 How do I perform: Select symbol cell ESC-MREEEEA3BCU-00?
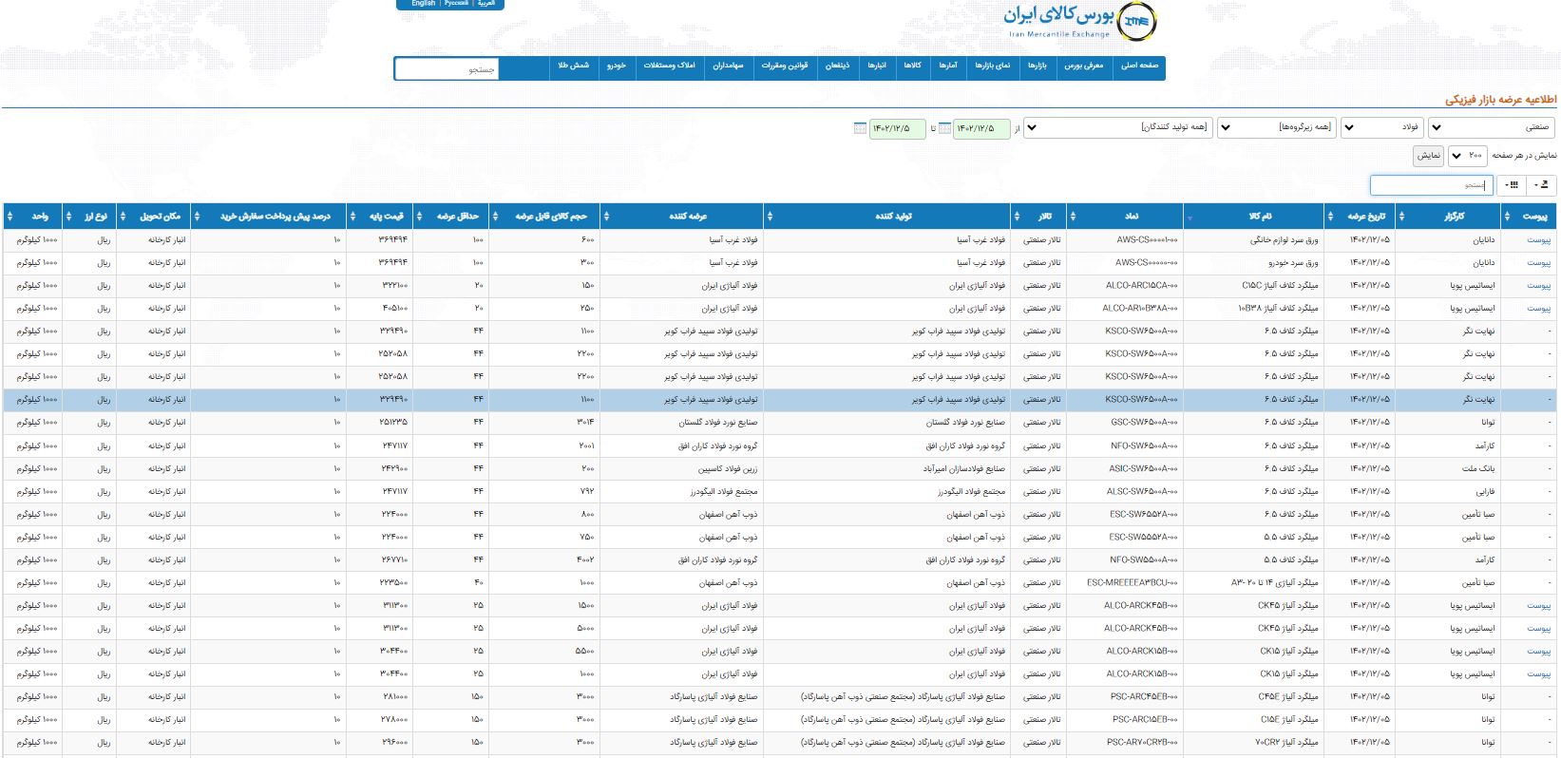click(1126, 582)
